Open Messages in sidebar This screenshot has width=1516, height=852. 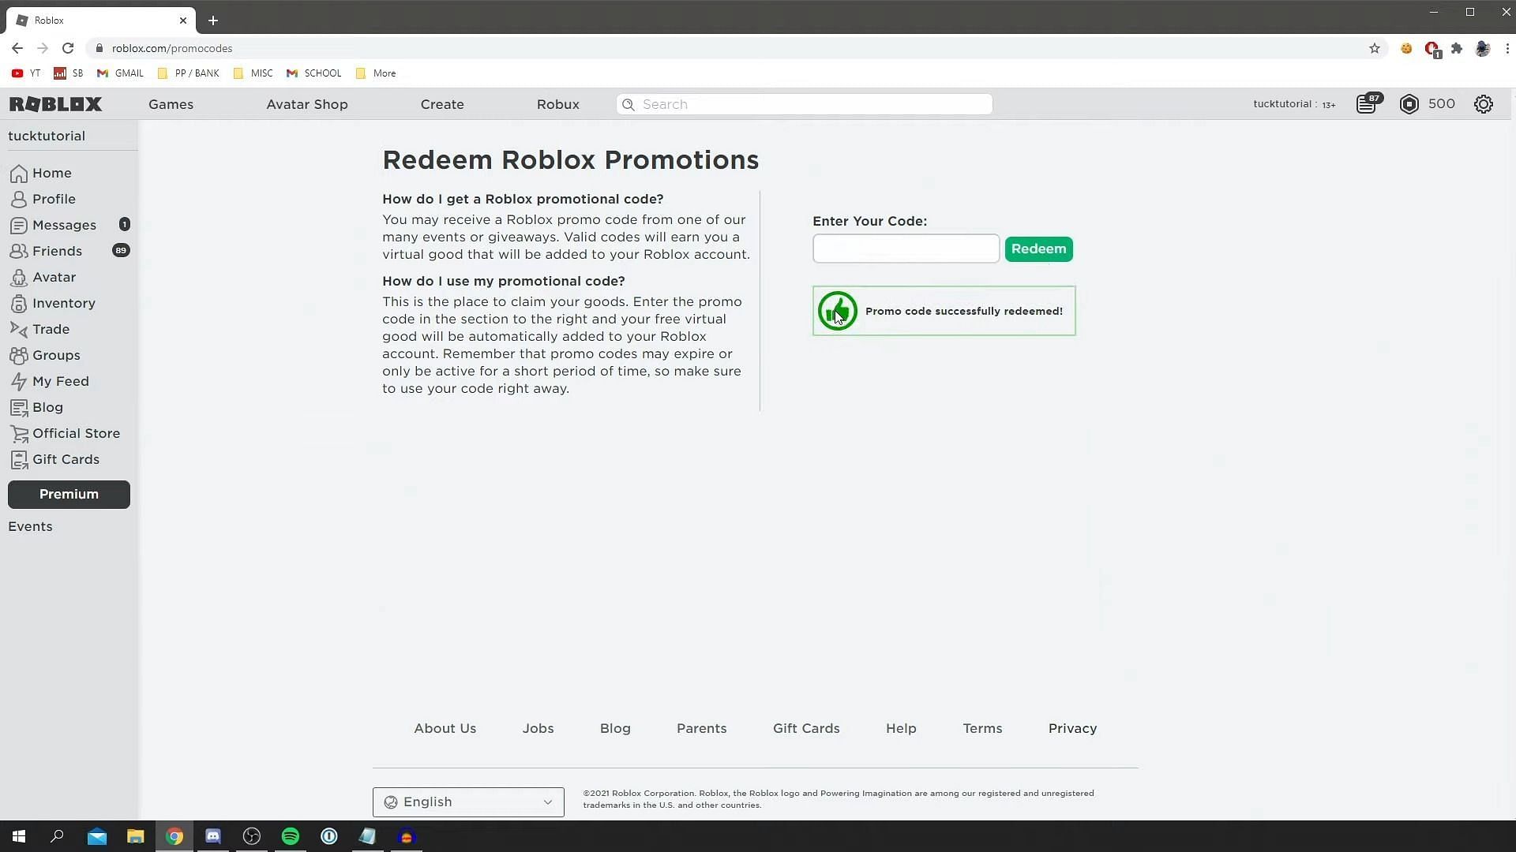[x=63, y=224]
